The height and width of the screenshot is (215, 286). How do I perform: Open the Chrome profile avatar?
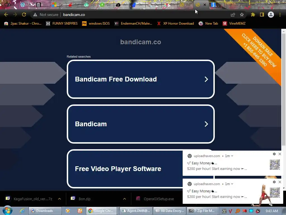point(271,15)
